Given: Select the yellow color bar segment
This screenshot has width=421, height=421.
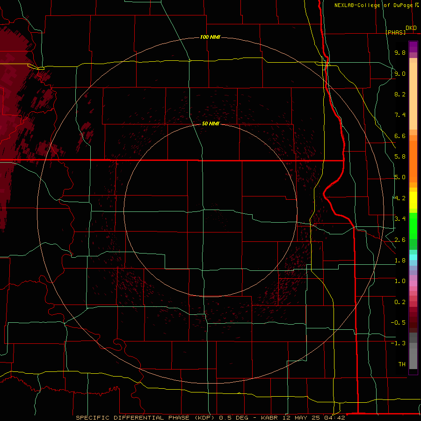Looking at the screenshot, I should 413,200.
